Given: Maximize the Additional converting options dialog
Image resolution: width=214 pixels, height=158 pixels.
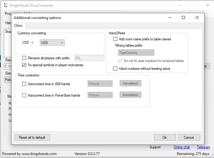Looking at the screenshot, I should [183, 18].
